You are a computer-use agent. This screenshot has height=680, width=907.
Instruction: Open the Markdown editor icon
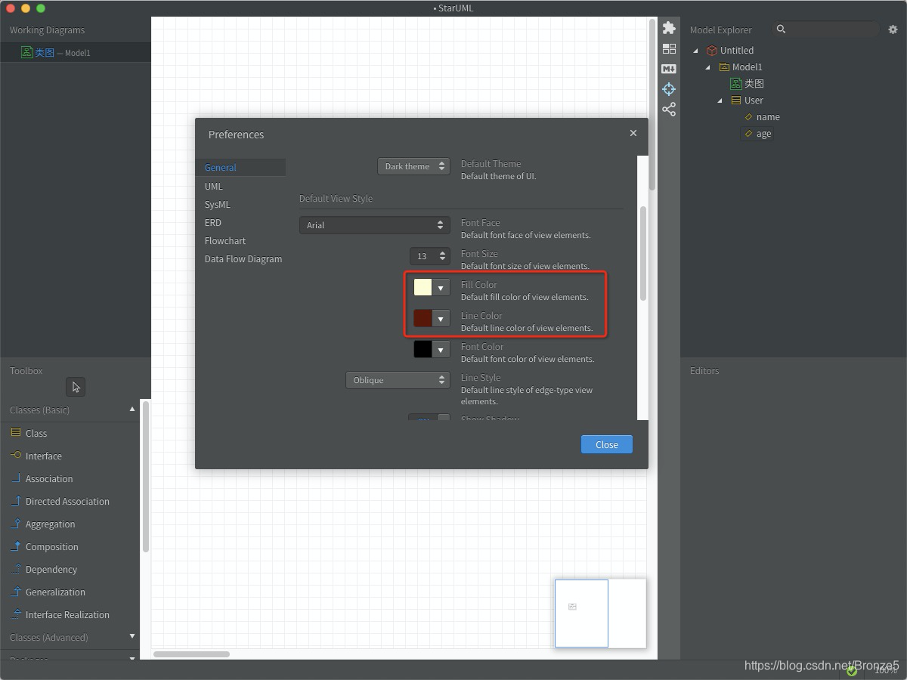click(x=669, y=69)
